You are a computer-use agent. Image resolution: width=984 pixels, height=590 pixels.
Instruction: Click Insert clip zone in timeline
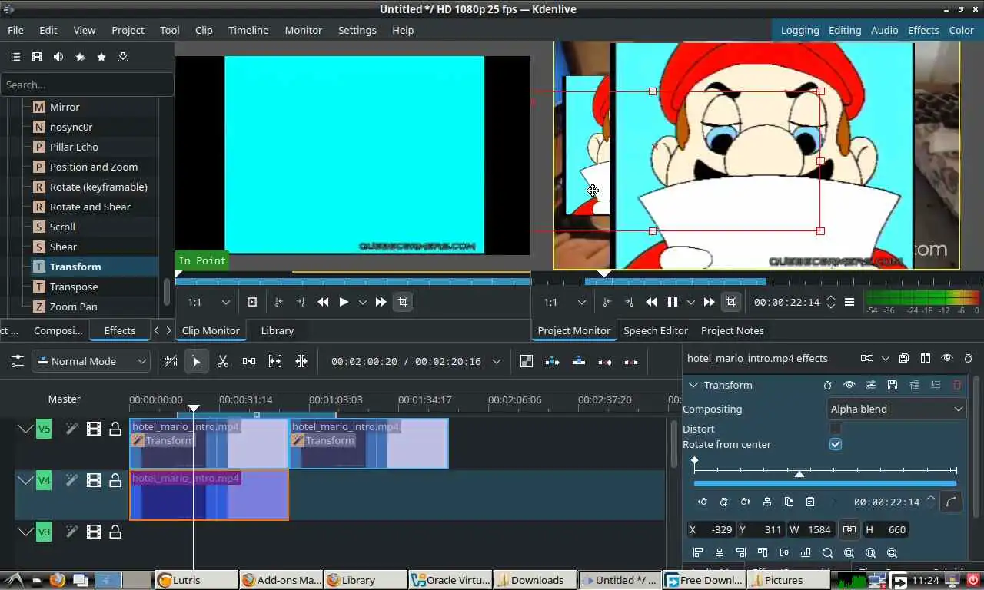pos(553,361)
